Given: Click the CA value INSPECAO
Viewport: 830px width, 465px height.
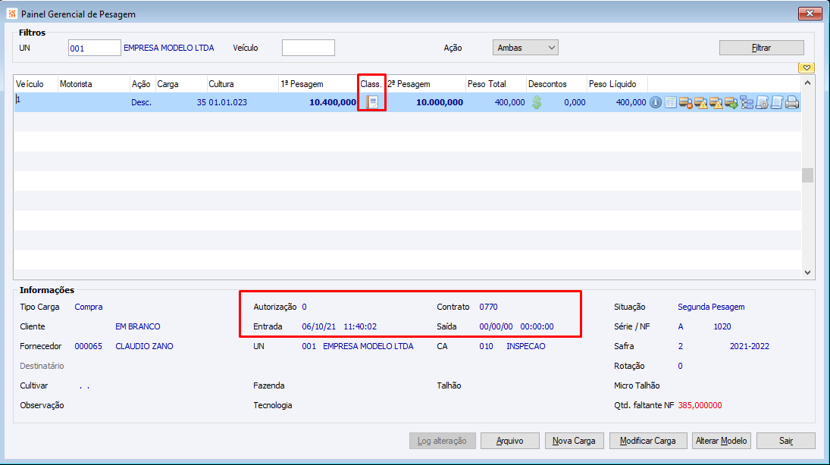Looking at the screenshot, I should click(x=525, y=346).
